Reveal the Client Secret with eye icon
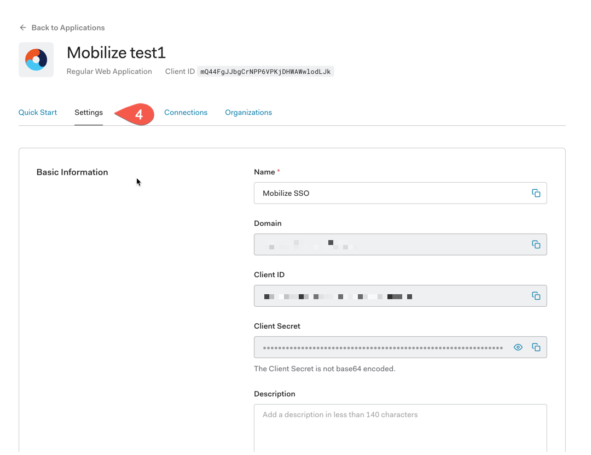 tap(518, 347)
